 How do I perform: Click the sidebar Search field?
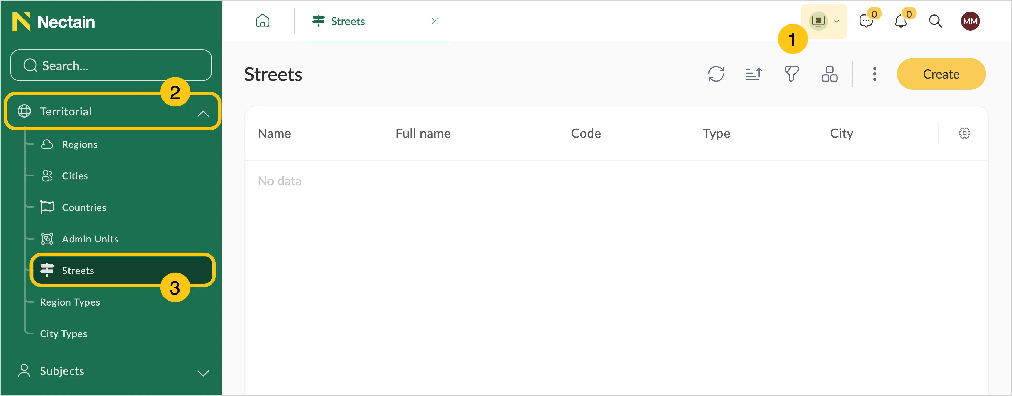[x=111, y=65]
